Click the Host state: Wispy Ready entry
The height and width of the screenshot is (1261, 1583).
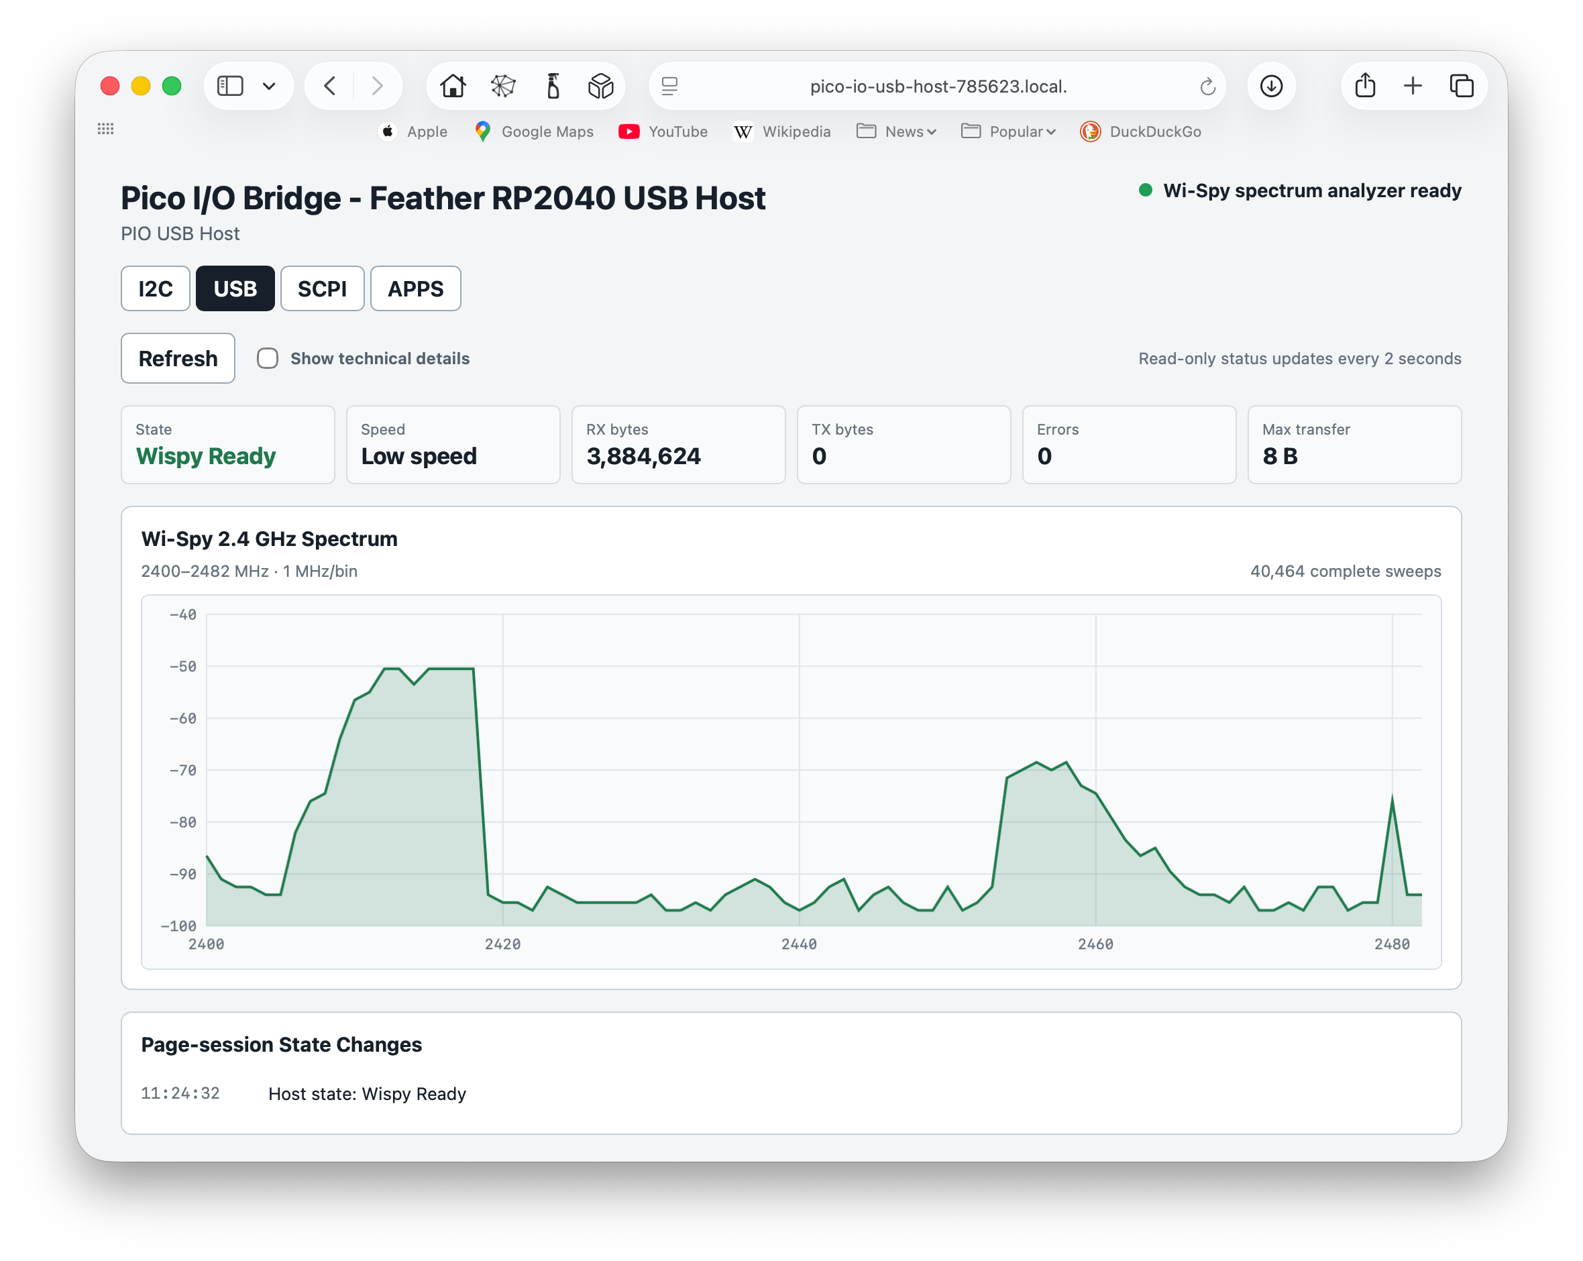pyautogui.click(x=367, y=1093)
